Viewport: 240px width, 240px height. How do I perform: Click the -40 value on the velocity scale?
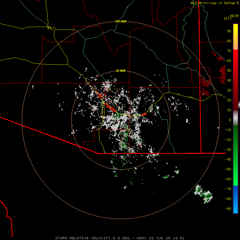228,159
